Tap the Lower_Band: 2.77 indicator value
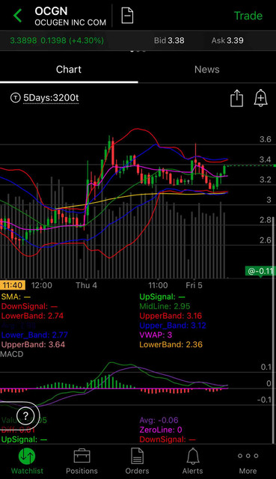The image size is (276, 479). click(x=34, y=335)
